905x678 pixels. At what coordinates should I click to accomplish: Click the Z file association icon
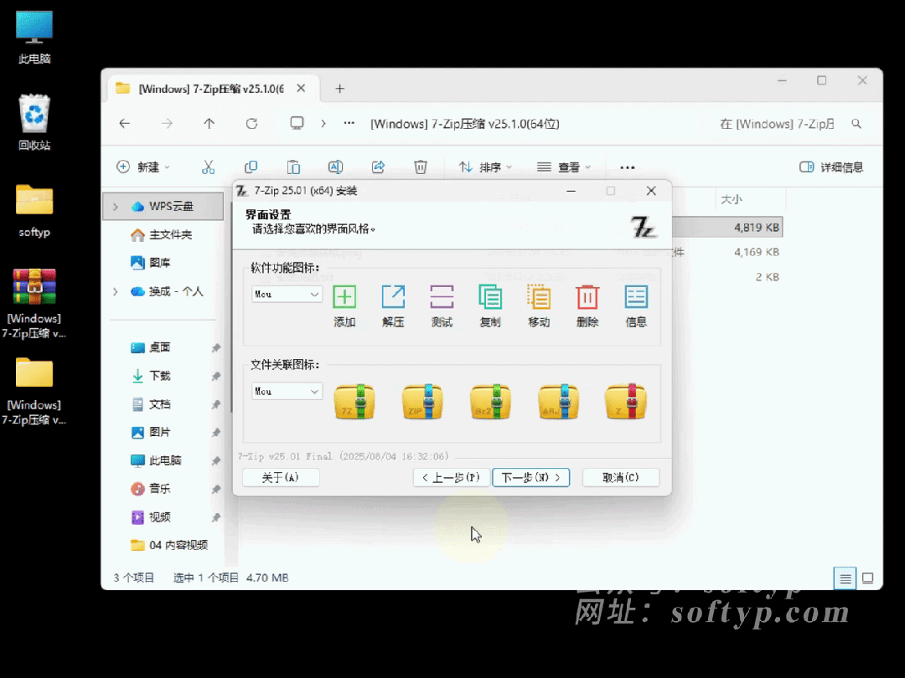626,401
